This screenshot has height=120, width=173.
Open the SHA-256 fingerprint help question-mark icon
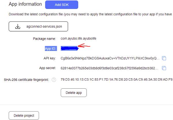[x=54, y=80]
